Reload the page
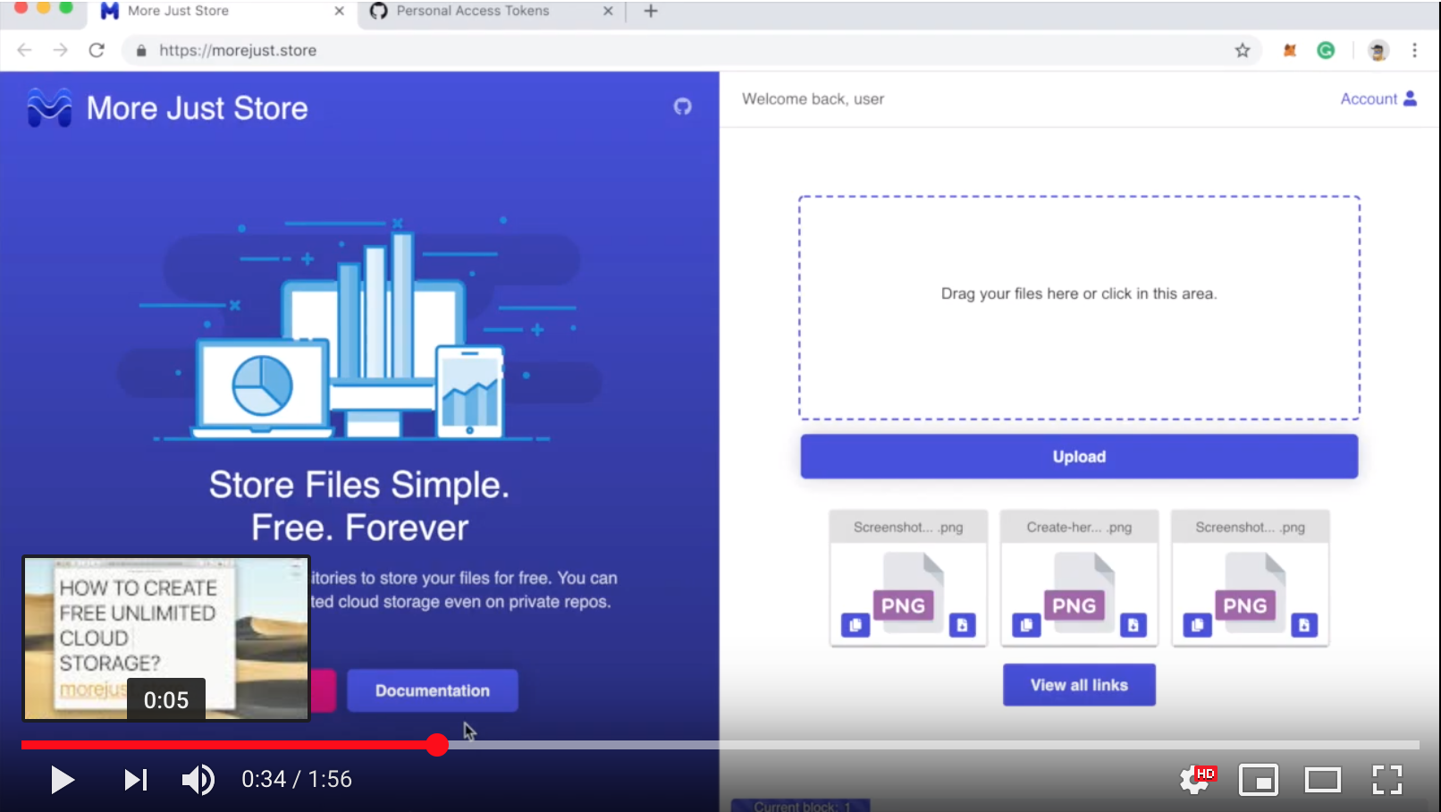 click(97, 50)
